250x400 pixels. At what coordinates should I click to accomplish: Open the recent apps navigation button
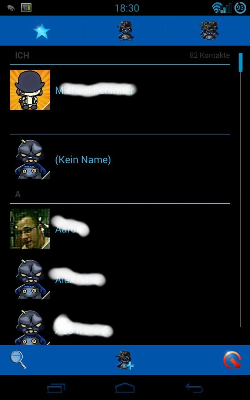(56, 388)
